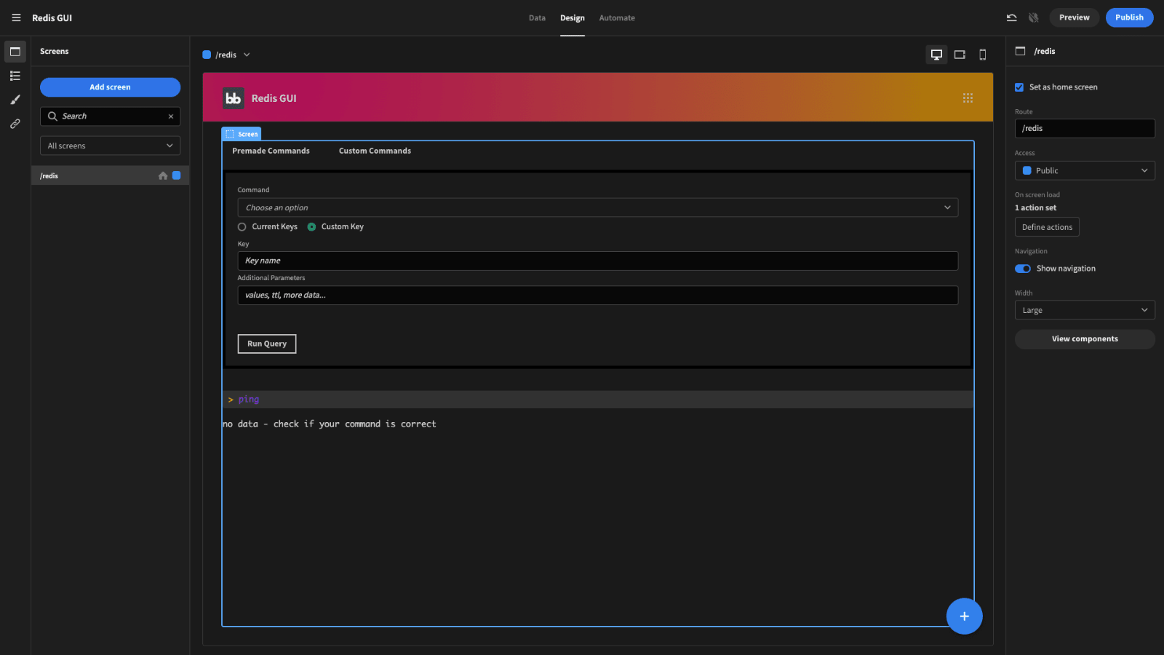Viewport: 1164px width, 655px height.
Task: Select the Screens sidebar icon
Action: coord(15,52)
